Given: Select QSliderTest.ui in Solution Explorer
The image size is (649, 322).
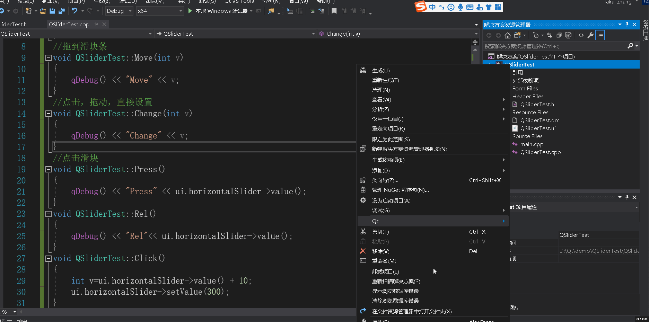Looking at the screenshot, I should point(538,128).
